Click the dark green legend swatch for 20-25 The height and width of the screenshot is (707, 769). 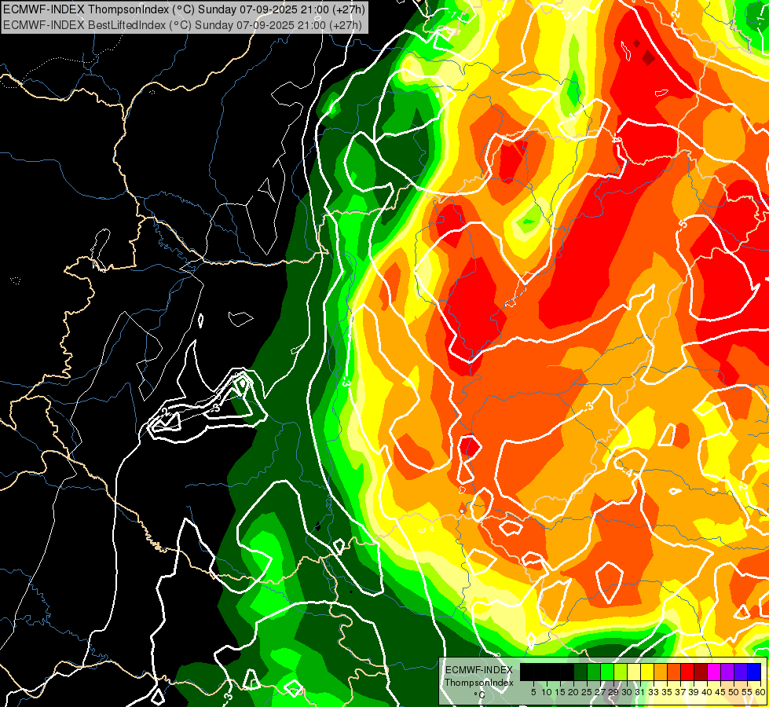click(580, 672)
